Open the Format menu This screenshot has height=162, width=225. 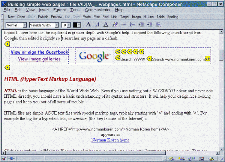tap(59, 10)
